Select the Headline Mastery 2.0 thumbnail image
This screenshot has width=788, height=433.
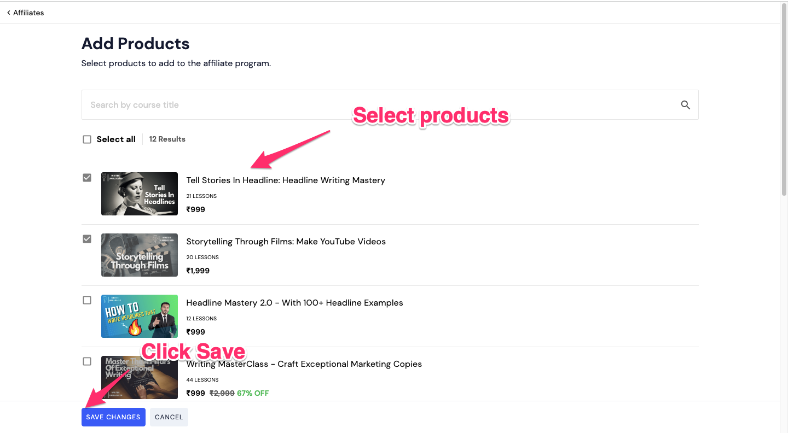[x=140, y=316]
